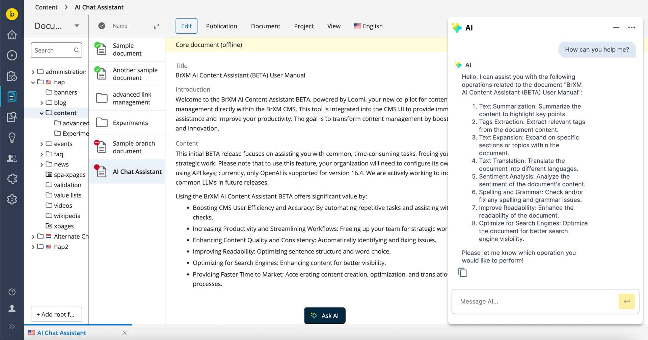This screenshot has width=648, height=340.
Task: Open the Home dashboard icon
Action: click(x=12, y=35)
